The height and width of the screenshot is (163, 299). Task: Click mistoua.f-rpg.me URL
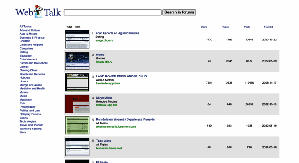107,105
